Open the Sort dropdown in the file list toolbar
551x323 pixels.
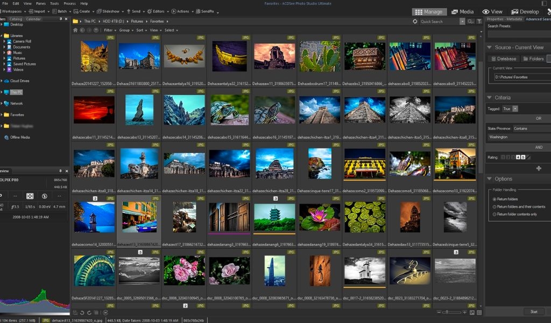142,30
